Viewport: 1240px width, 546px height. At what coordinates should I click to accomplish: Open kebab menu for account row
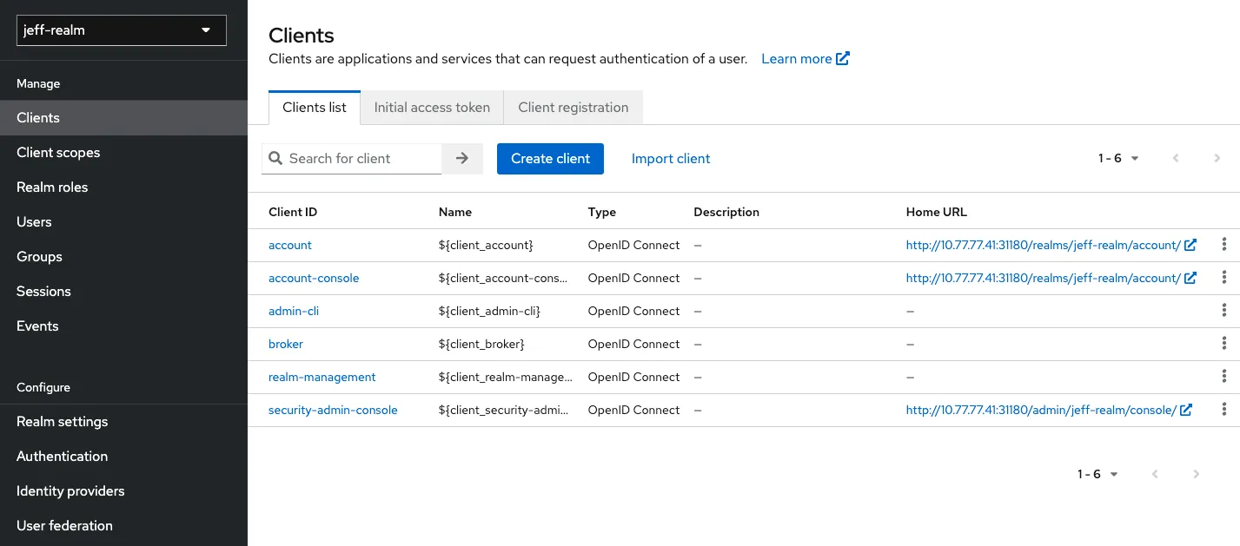(x=1224, y=245)
